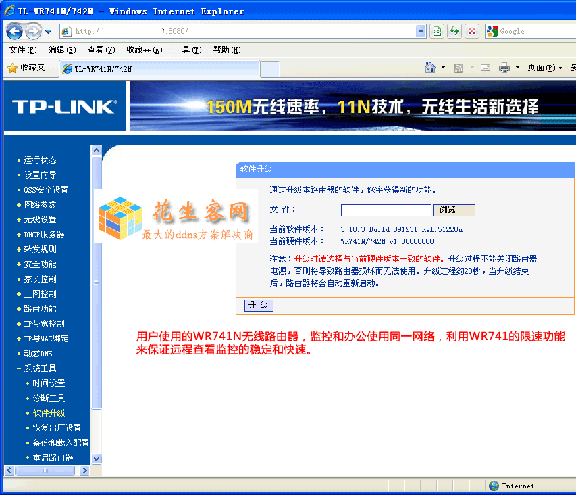Click sidebar horizontal scroll left arrow
The width and height of the screenshot is (576, 495).
click(x=9, y=471)
